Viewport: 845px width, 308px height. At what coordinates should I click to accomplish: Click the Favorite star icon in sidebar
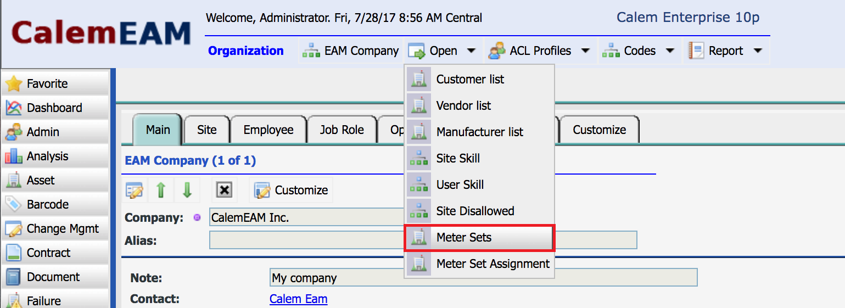coord(14,84)
